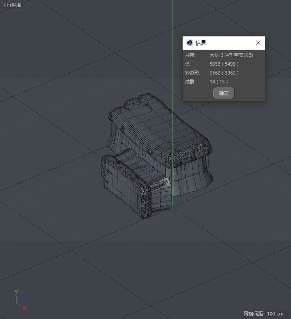Image resolution: width=291 pixels, height=319 pixels.
Task: Click the XYZ axis orientation gizmo
Action: pyautogui.click(x=20, y=300)
